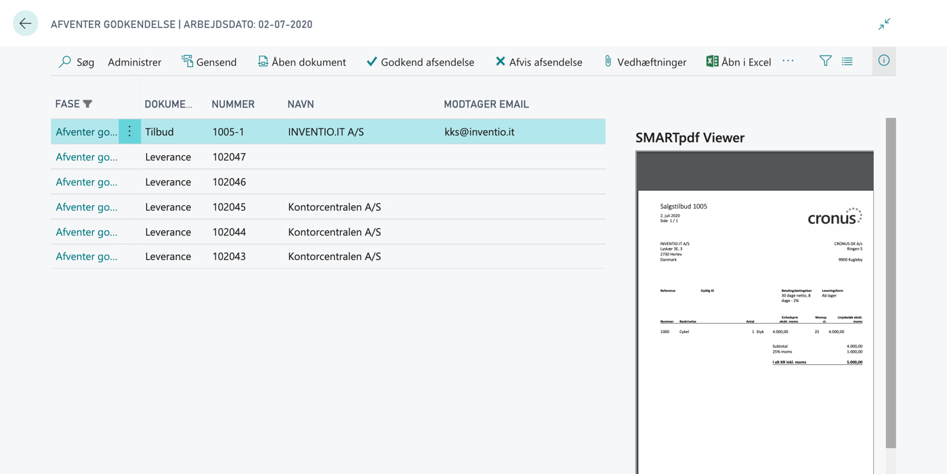Select Kontorcentralen A/S in row 102043
Image resolution: width=947 pixels, height=474 pixels.
335,256
